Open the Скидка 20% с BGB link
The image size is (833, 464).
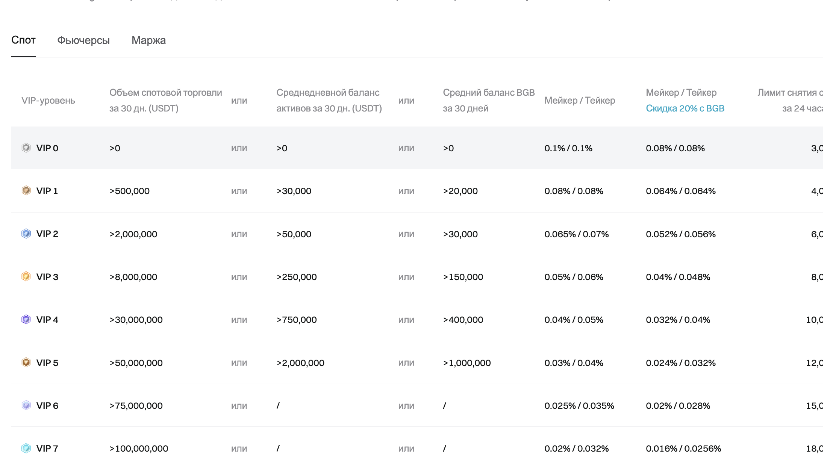coord(685,108)
